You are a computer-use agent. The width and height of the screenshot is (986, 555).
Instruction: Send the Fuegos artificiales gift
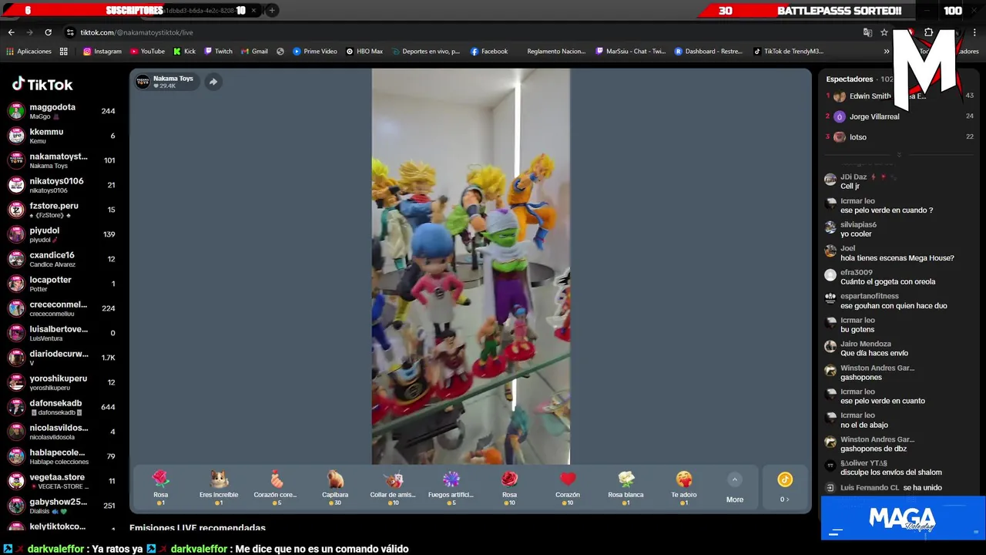point(451,488)
